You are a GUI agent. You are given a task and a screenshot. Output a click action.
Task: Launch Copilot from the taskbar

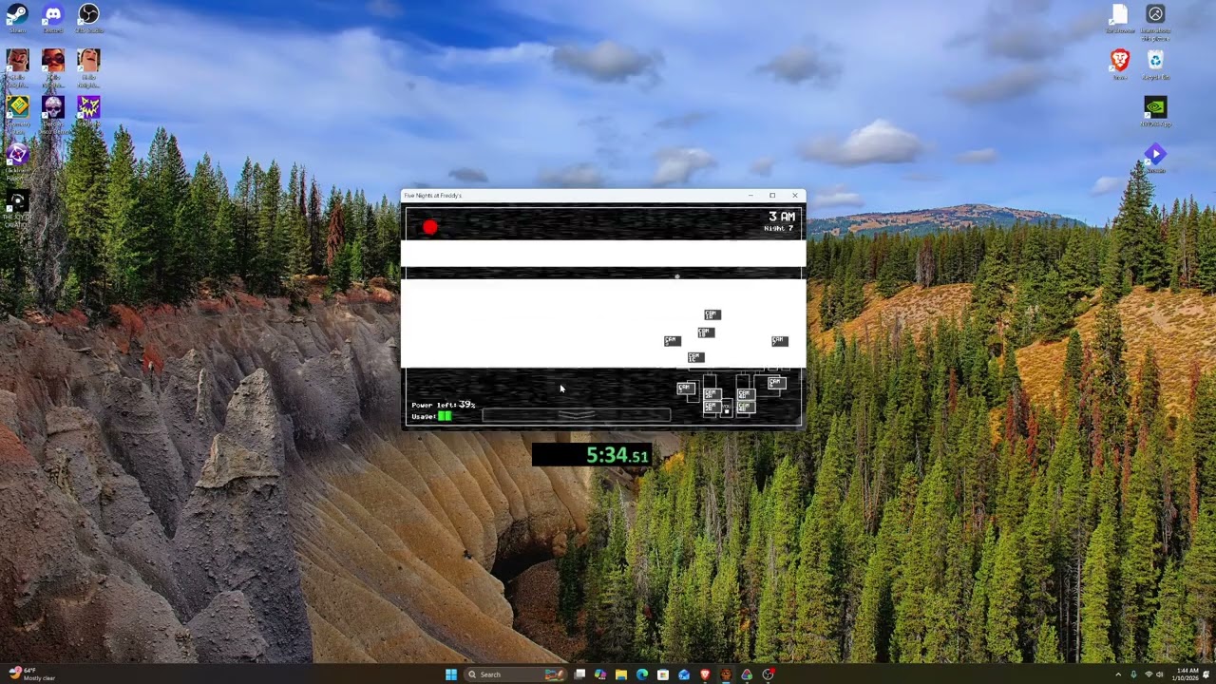coord(600,674)
